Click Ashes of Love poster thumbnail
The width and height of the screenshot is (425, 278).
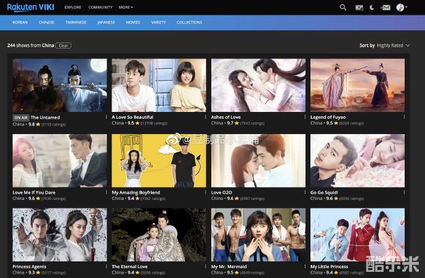(x=258, y=85)
